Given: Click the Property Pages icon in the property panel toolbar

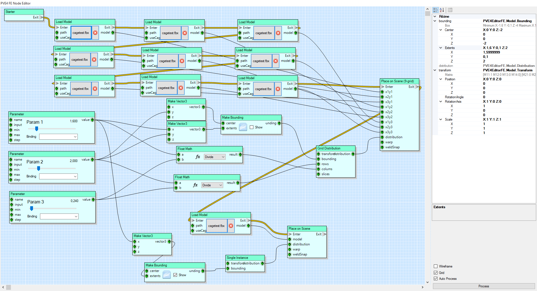Looking at the screenshot, I should pos(450,10).
